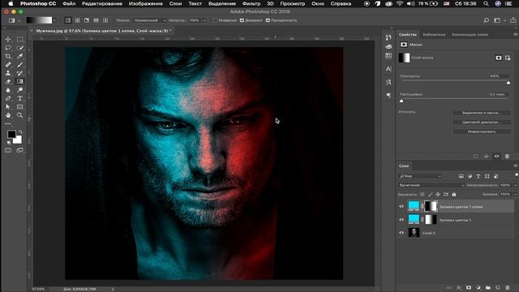Select the Eyedropper tool

19,56
